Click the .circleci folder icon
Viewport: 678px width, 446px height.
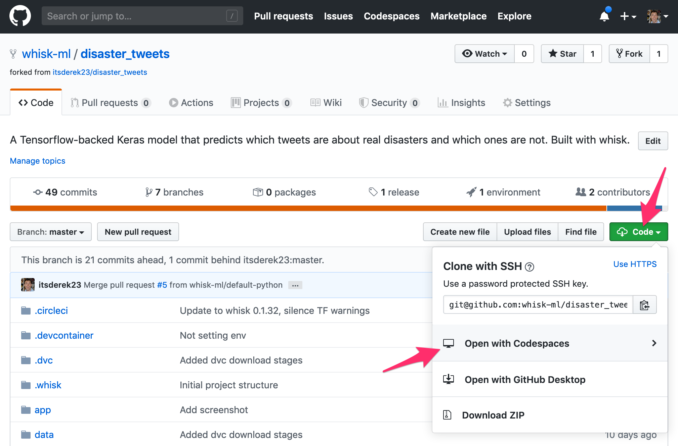click(26, 311)
